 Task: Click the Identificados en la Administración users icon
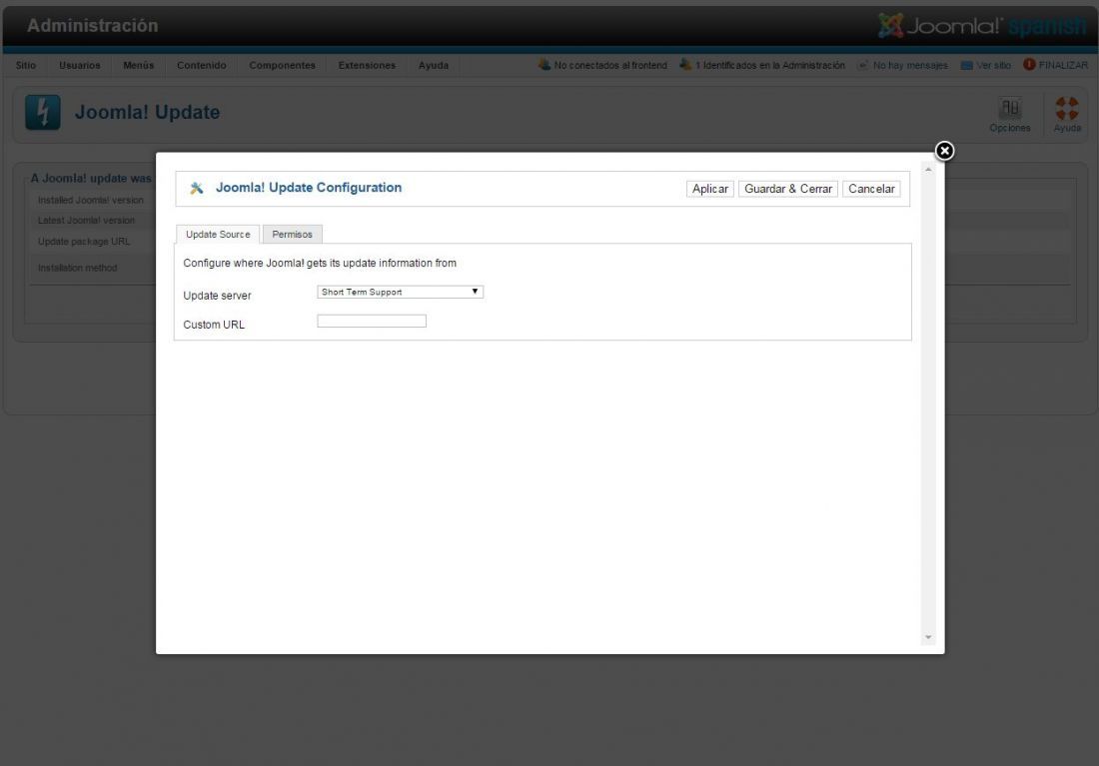tap(685, 65)
